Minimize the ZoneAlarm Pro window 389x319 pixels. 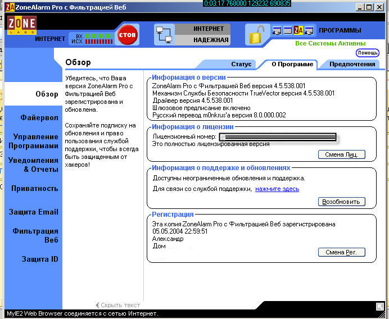point(360,7)
